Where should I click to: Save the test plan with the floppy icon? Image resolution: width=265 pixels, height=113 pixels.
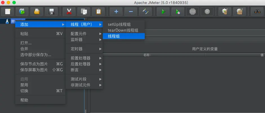point(51,11)
